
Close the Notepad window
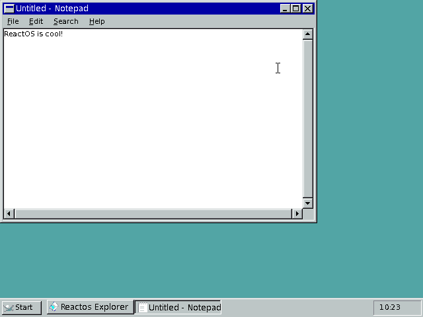point(307,9)
